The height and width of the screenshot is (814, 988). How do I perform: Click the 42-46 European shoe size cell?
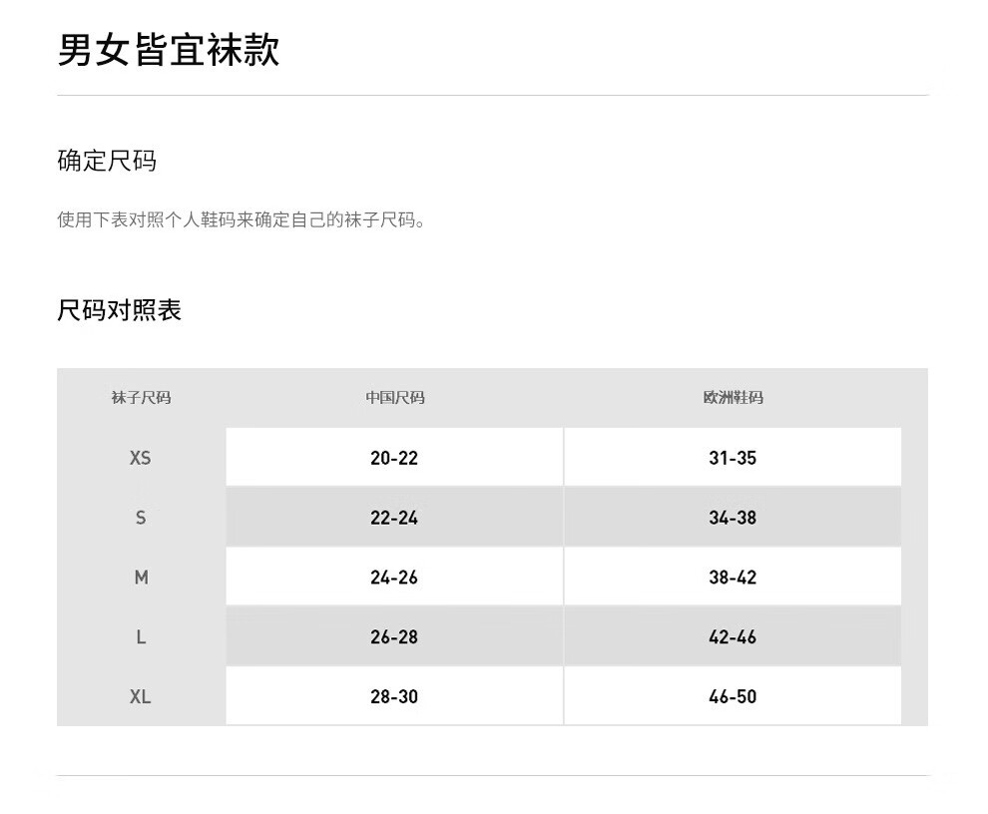[733, 637]
